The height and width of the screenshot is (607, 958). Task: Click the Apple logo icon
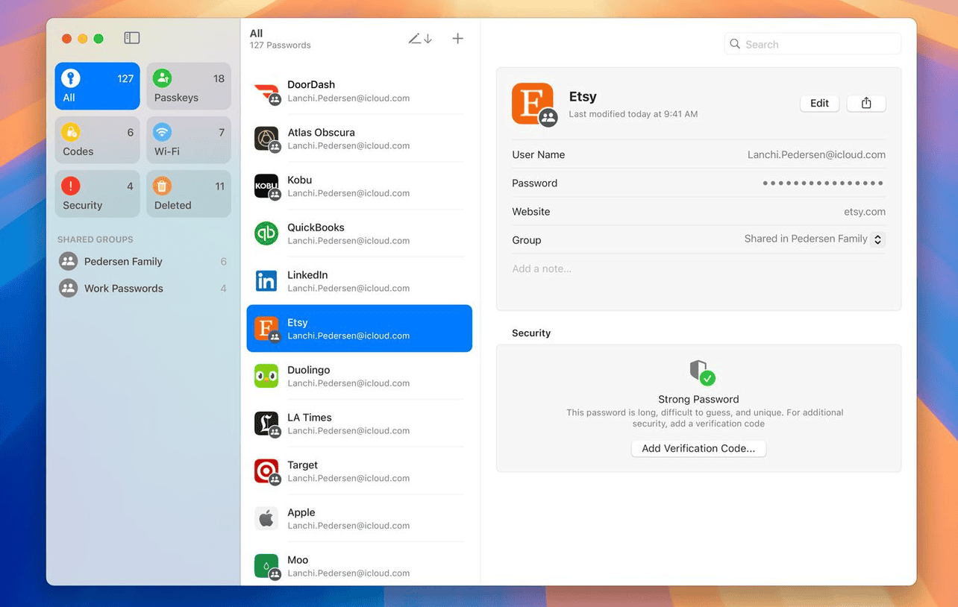(x=266, y=518)
